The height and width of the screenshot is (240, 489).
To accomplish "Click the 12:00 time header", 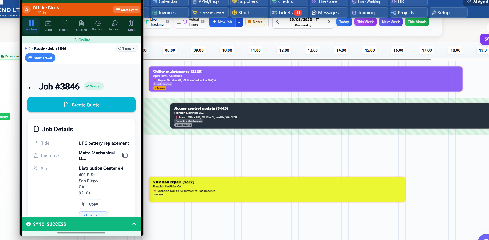I will tap(284, 50).
